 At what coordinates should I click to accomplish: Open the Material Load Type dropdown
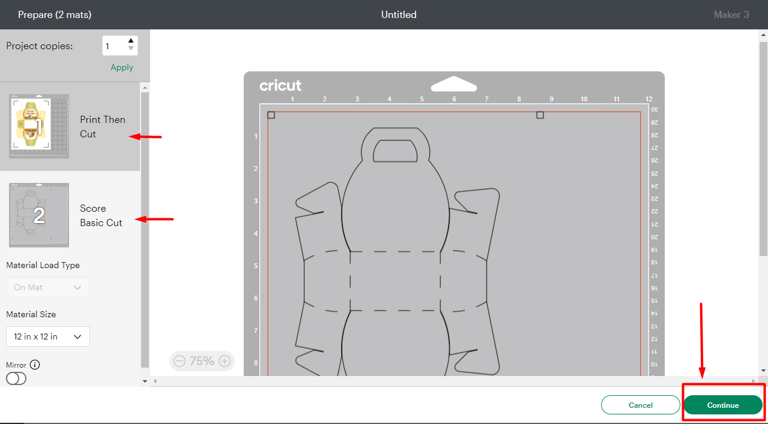tap(47, 287)
